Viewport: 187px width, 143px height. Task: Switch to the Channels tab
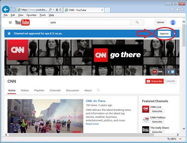click(x=55, y=90)
